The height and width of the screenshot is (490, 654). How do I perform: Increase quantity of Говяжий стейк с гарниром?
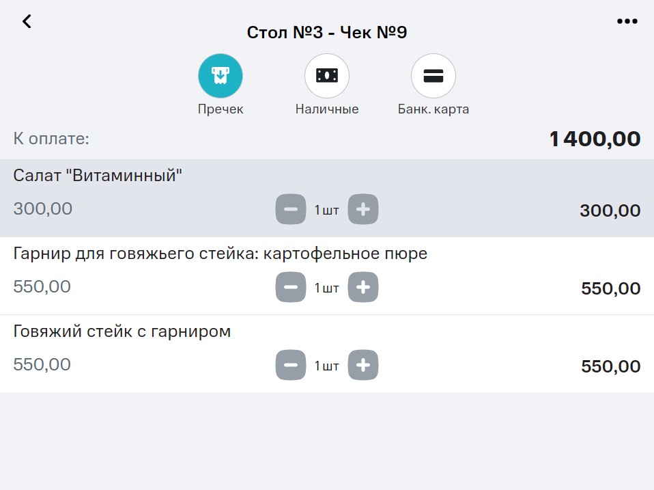click(x=363, y=365)
